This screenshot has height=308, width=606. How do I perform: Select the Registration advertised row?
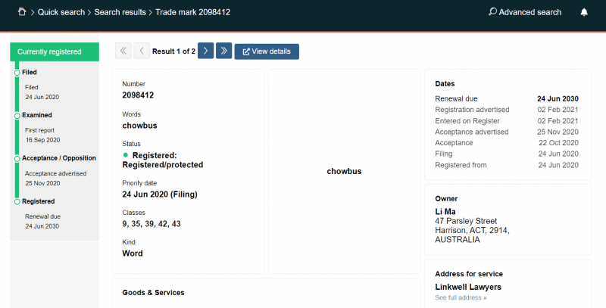(507, 110)
